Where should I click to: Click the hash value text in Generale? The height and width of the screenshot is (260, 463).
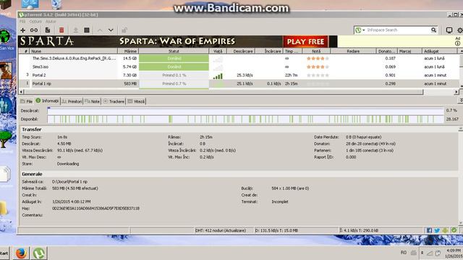pos(95,209)
